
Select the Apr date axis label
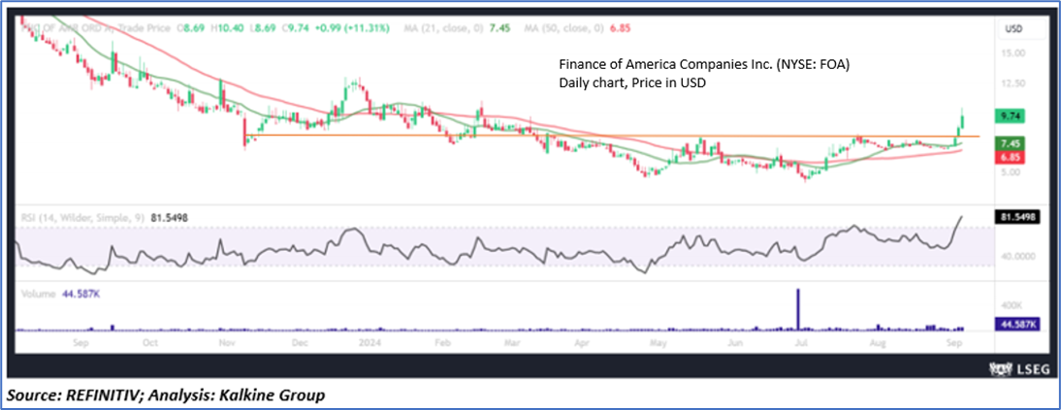tap(583, 343)
